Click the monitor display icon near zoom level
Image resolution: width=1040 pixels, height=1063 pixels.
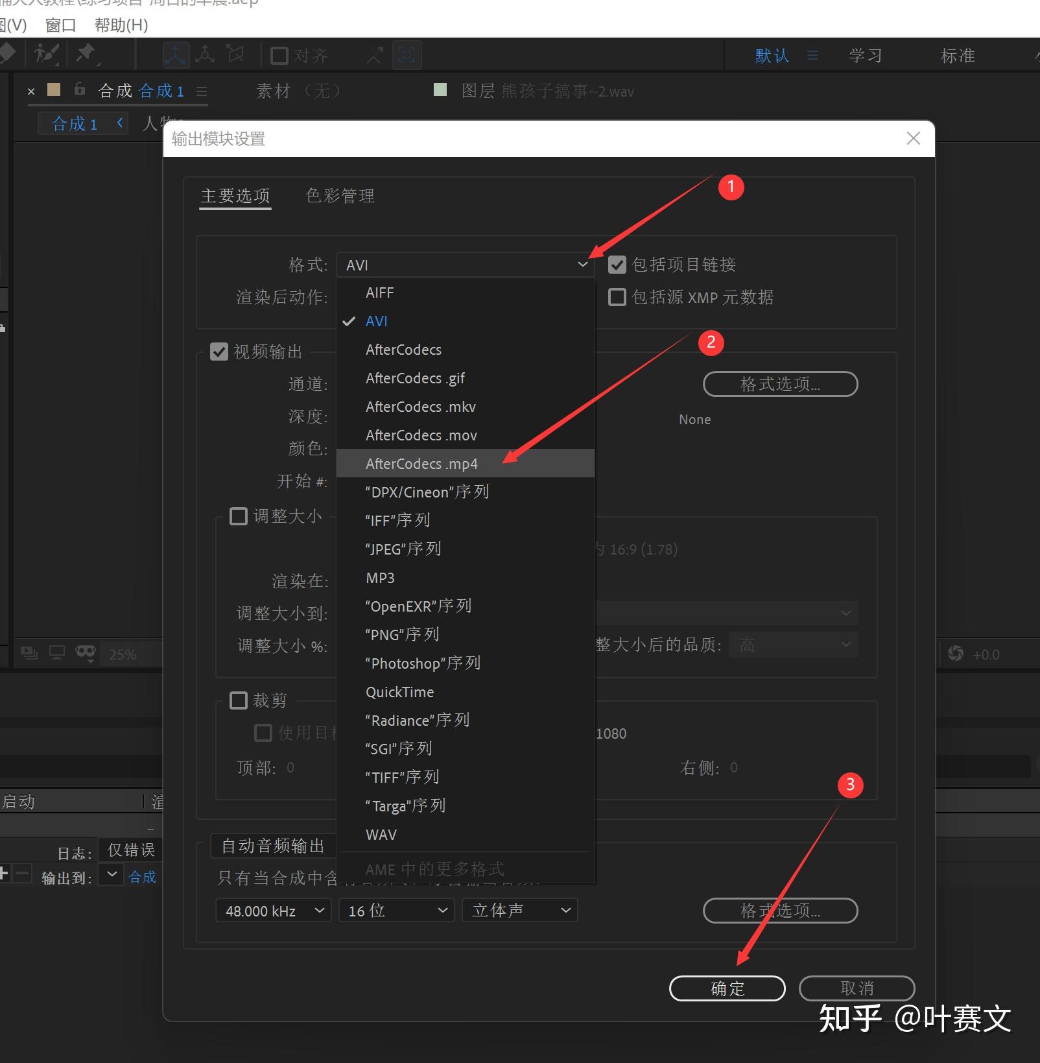[x=58, y=653]
